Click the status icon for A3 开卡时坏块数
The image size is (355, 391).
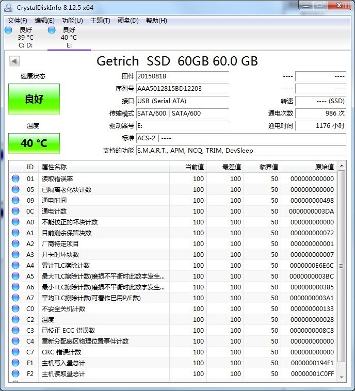pos(15,254)
